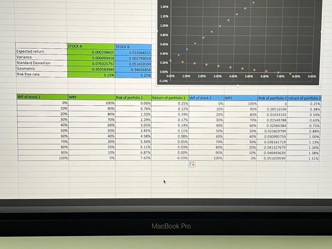This screenshot has height=249, width=332.
Task: Select portfolio 1 risk cell 1.53%
Action: 133,114
